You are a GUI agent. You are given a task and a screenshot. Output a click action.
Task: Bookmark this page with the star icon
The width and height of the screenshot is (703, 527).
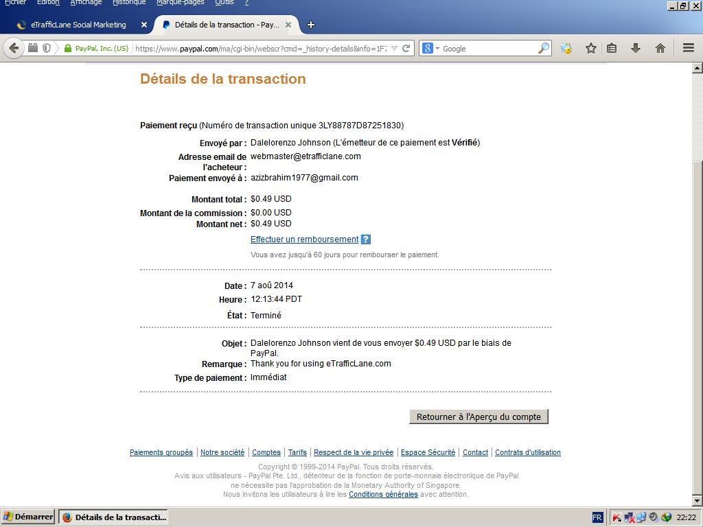591,49
